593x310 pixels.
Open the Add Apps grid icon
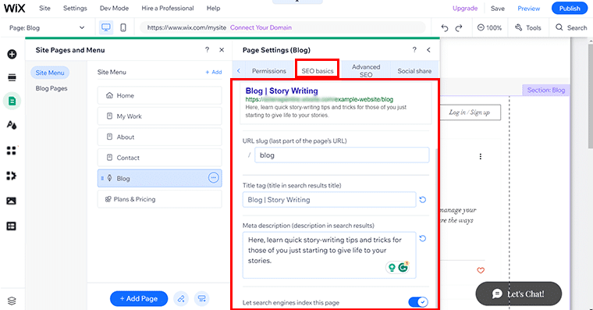[12, 150]
